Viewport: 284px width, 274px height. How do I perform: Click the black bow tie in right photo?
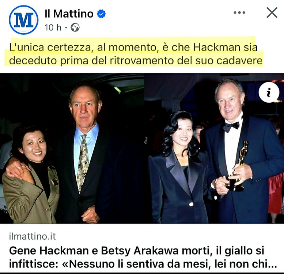[231, 126]
